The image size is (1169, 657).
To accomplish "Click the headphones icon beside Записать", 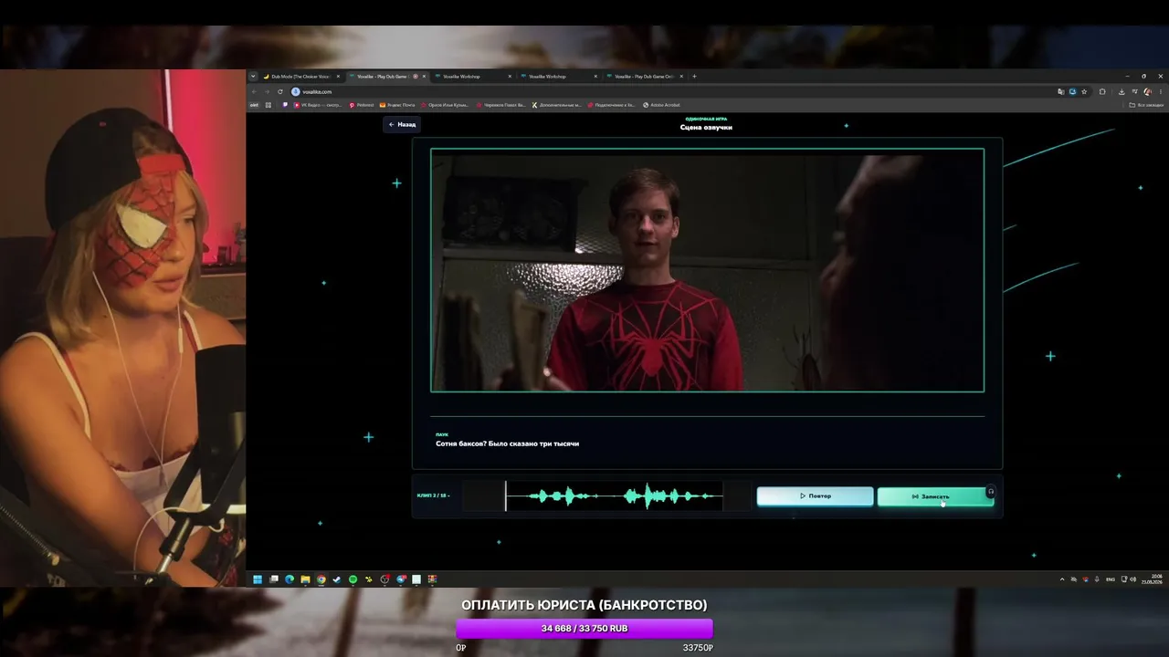I will [x=990, y=492].
